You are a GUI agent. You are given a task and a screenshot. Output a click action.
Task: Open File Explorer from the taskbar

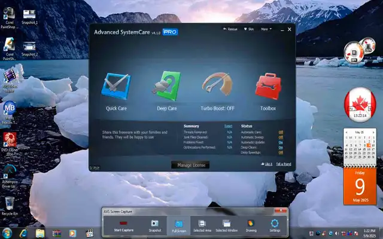40,234
